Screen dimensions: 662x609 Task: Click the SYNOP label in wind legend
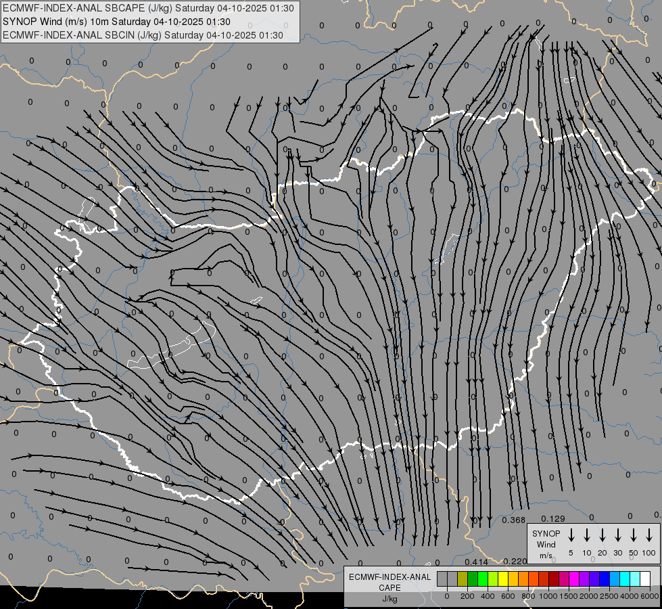546,533
